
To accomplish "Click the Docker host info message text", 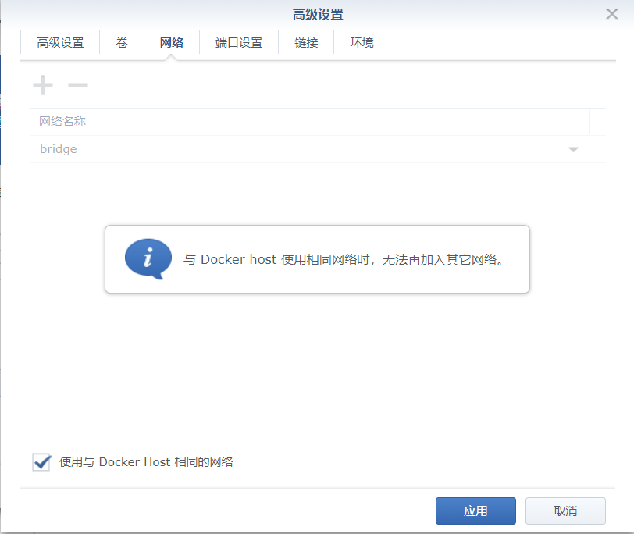I will click(x=344, y=259).
